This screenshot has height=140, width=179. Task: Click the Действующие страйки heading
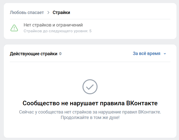tap(33, 54)
